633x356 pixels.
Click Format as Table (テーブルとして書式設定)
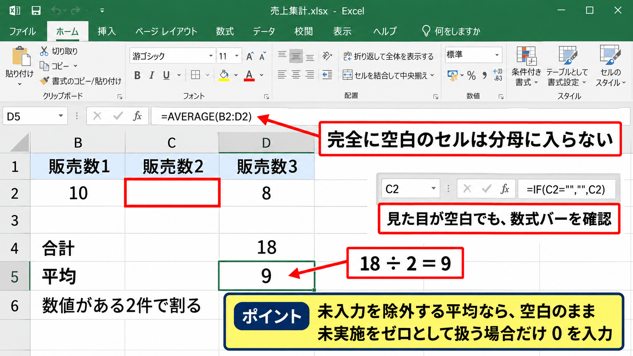coord(567,66)
